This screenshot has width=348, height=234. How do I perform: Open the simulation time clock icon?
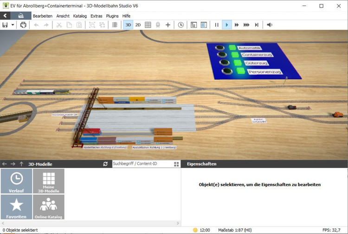tap(181, 25)
